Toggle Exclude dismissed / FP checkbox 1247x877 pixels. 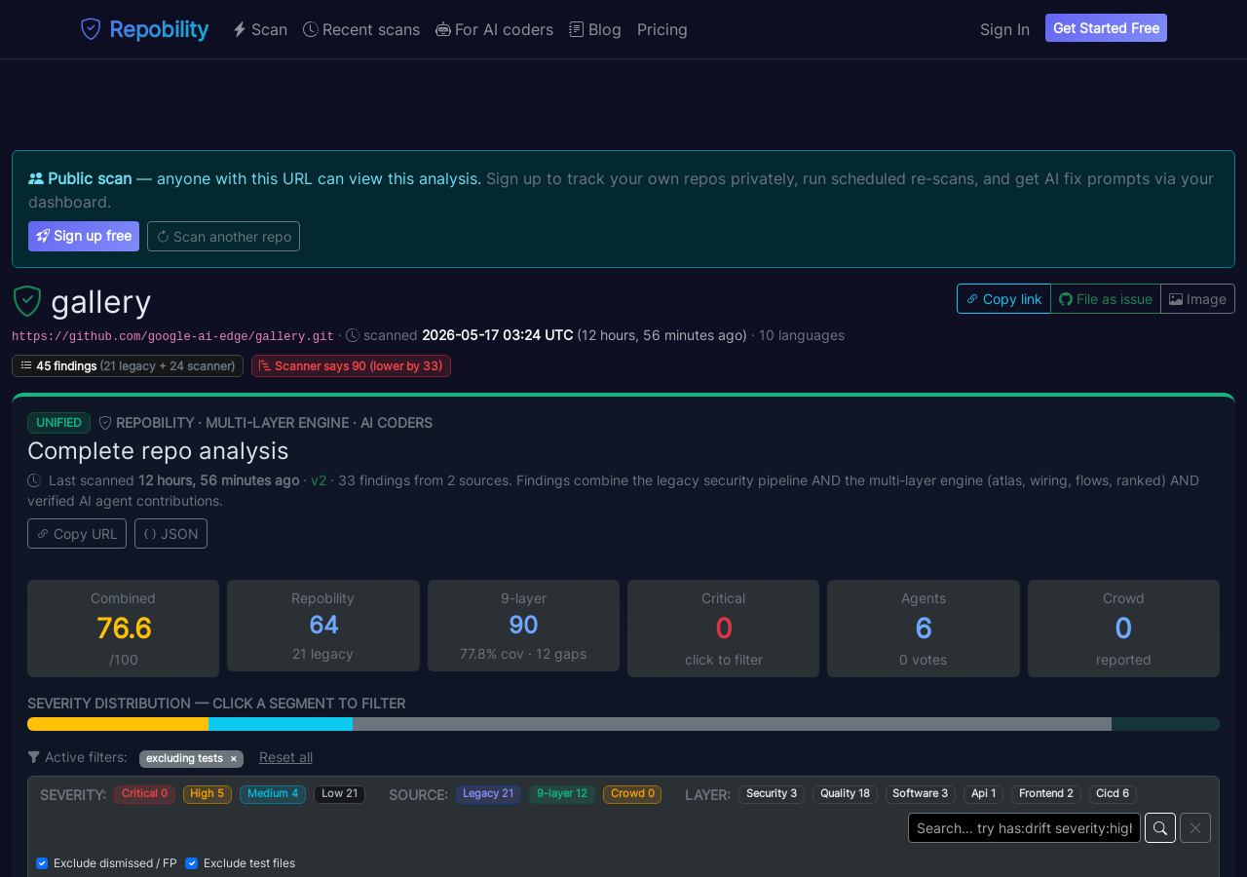pos(42,863)
